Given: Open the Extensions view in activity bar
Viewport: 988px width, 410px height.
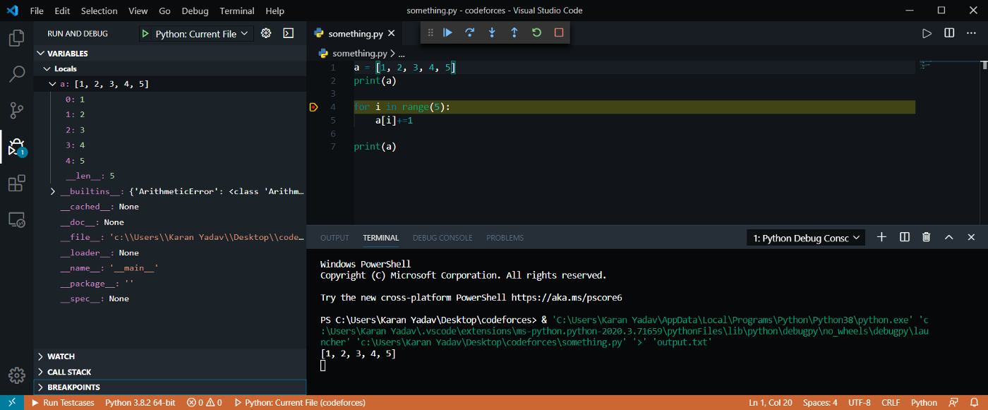Looking at the screenshot, I should (17, 184).
